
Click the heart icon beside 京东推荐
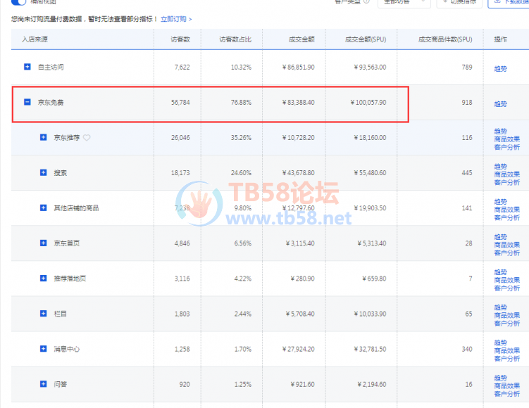click(x=87, y=137)
